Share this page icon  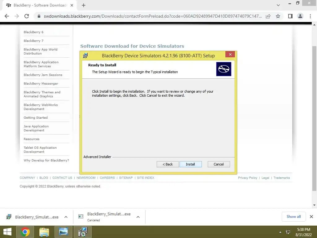(268, 16)
